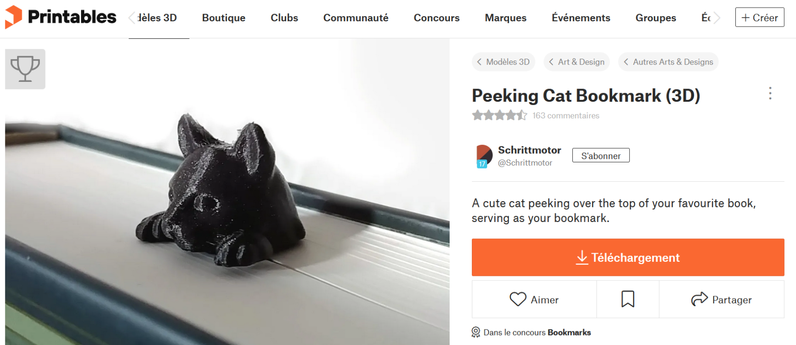
Task: Go back to Modèles 3D breadcrumb
Action: coord(503,62)
